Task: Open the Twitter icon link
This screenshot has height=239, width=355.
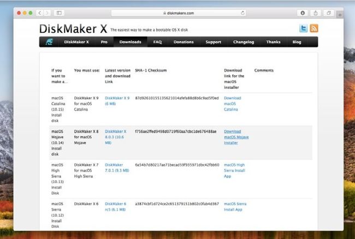Action: point(303,28)
